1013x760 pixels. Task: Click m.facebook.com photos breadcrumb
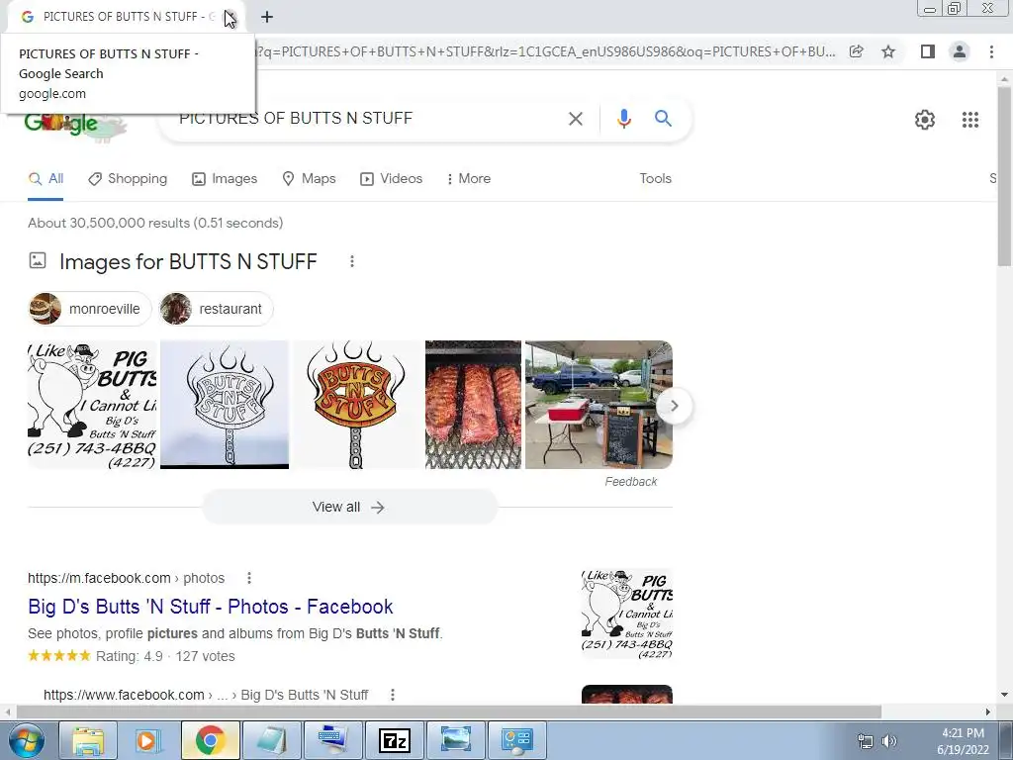pos(126,578)
